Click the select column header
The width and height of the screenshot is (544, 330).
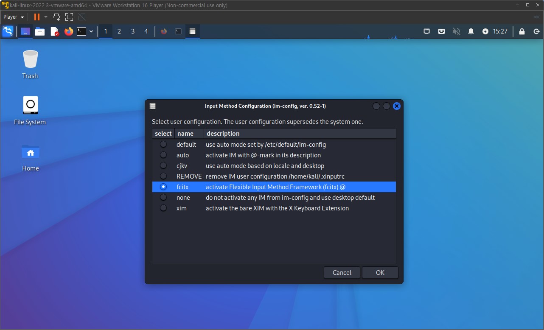163,134
